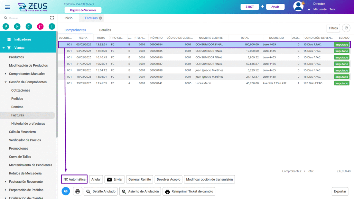The width and height of the screenshot is (354, 199).
Task: Click the green P circle shortcut
Action: (x=6, y=27)
